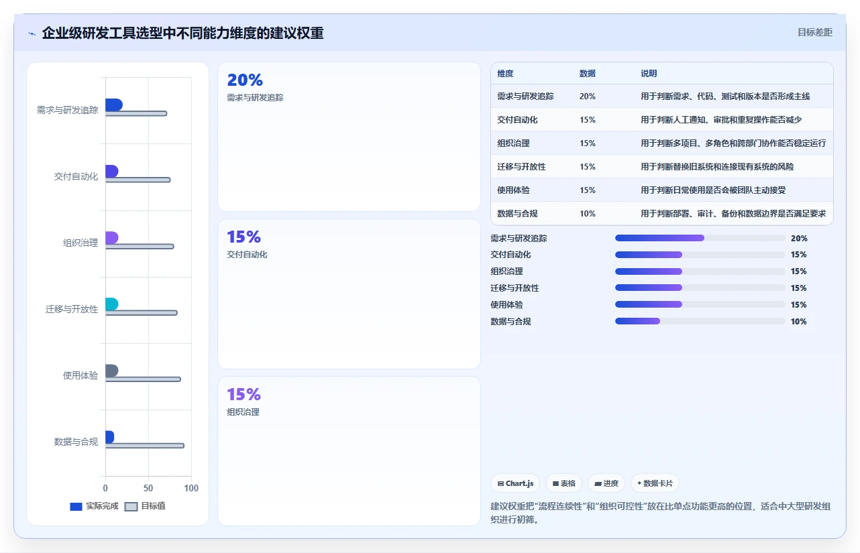Click the 使用体验 axis label in the chart
860x553 pixels.
(x=80, y=376)
